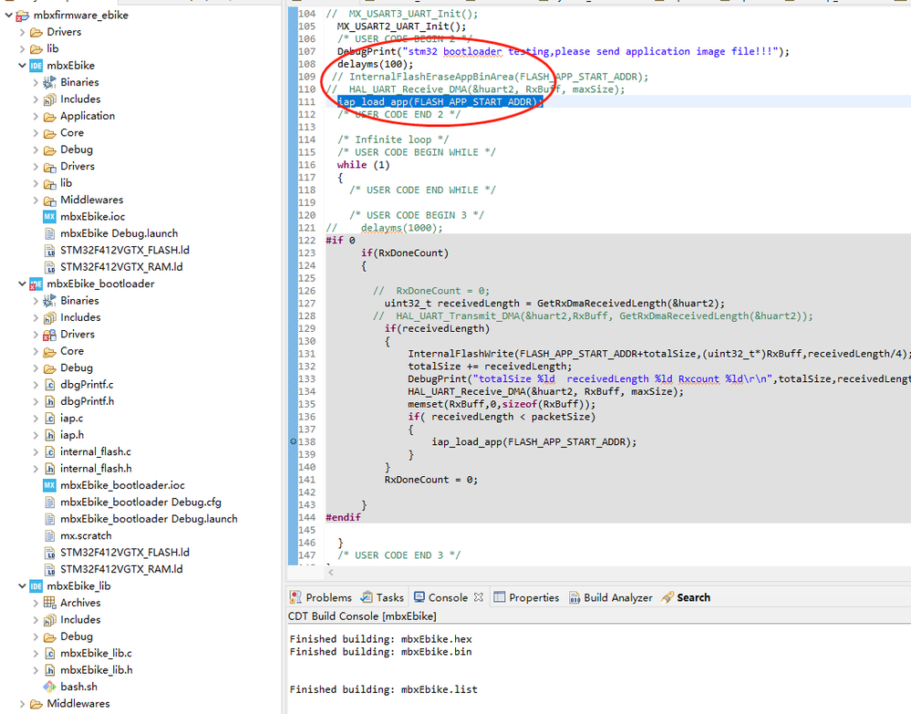Image resolution: width=911 pixels, height=714 pixels.
Task: Click the bash.sh script icon
Action: pos(49,687)
